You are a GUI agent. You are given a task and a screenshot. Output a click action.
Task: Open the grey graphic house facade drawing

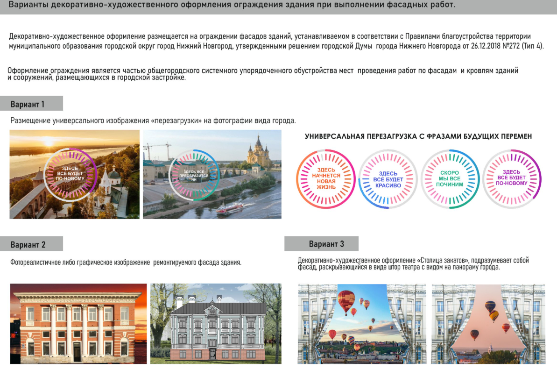pos(216,324)
